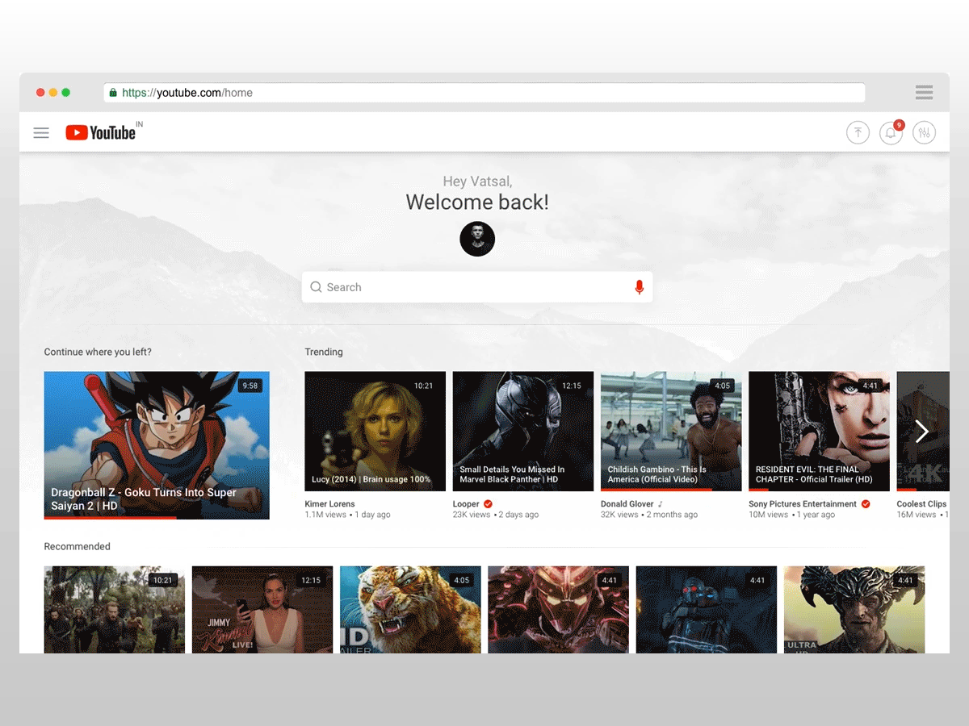The image size is (969, 726).
Task: Click the notification count badge 9
Action: tap(899, 125)
